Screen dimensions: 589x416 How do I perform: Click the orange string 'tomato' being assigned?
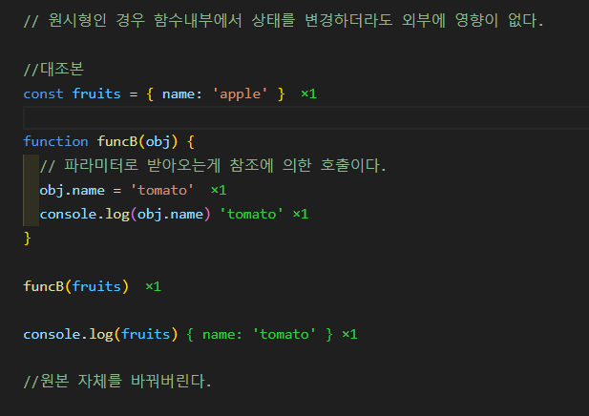tap(162, 191)
